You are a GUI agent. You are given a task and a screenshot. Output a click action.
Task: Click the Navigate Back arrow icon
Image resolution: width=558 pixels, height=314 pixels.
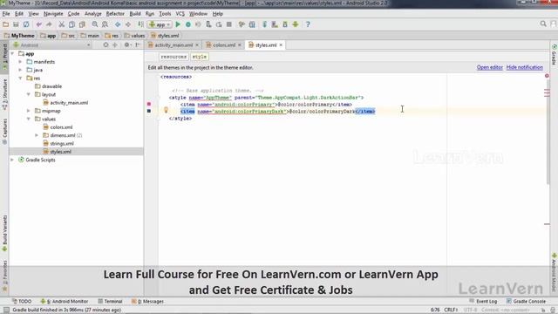coord(118,24)
